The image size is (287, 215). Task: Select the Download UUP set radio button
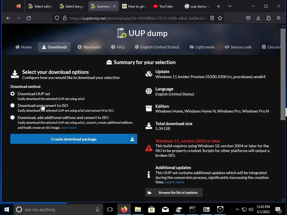click(x=12, y=94)
